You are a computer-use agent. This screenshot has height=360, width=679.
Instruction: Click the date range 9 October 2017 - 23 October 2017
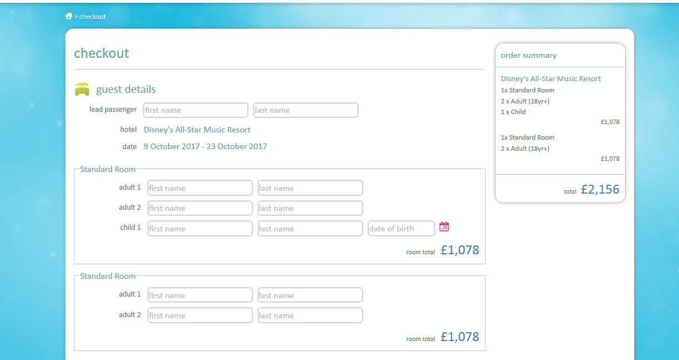coord(205,147)
